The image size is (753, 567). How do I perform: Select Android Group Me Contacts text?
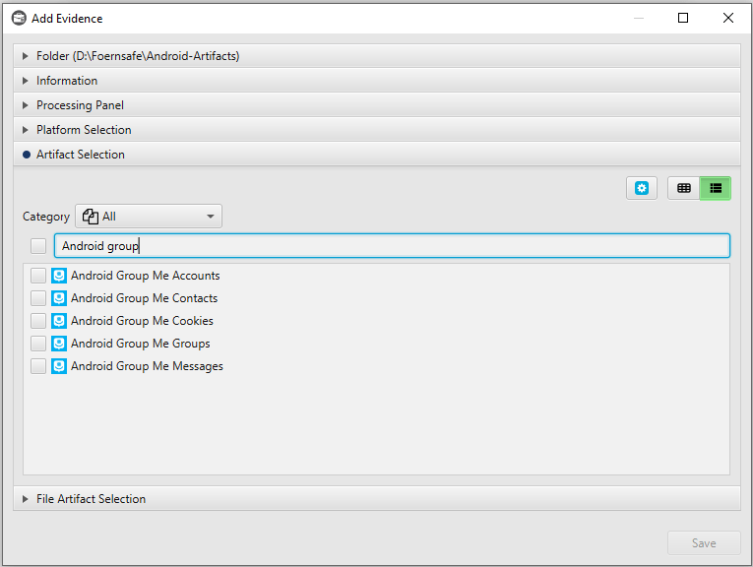click(144, 298)
